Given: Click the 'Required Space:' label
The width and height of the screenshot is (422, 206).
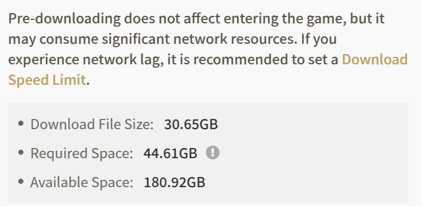Looking at the screenshot, I should point(82,153).
